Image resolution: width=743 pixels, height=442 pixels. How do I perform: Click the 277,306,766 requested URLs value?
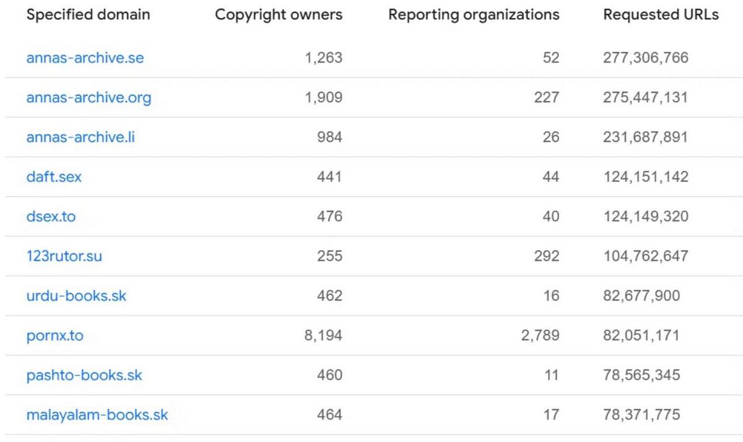645,58
